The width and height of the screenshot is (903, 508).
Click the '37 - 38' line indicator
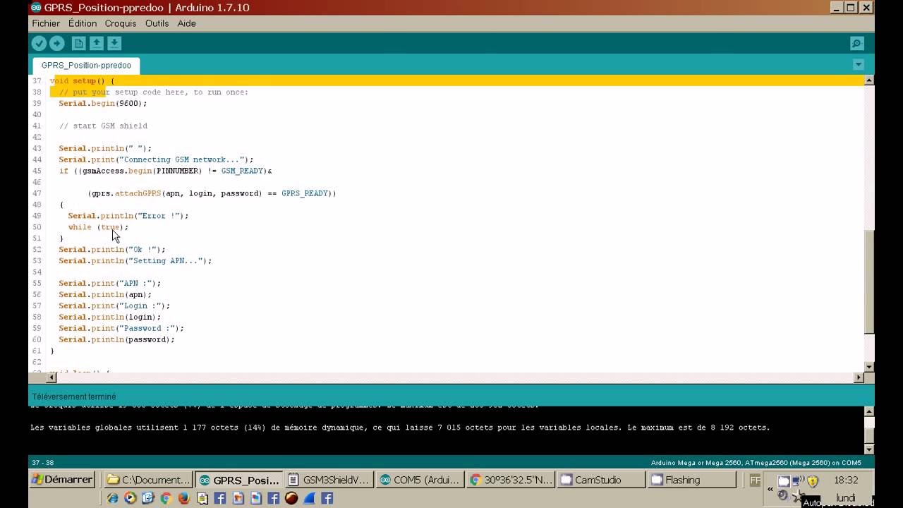point(42,463)
